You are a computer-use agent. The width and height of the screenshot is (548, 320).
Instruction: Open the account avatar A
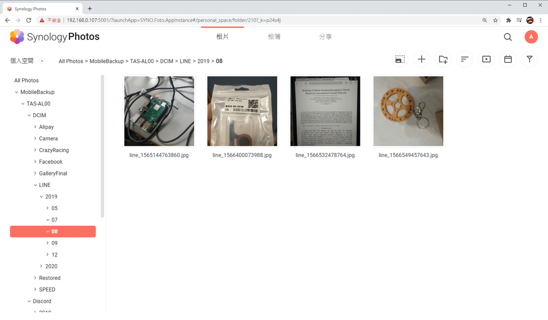pos(531,37)
